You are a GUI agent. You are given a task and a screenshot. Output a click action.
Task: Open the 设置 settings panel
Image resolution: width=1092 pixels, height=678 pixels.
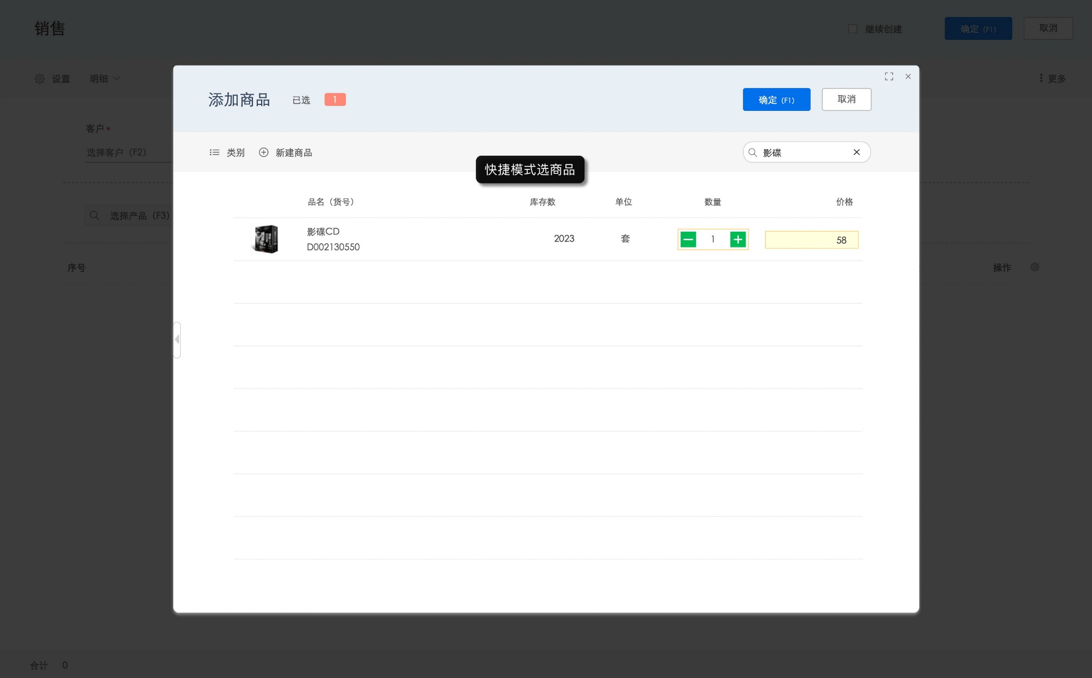pyautogui.click(x=53, y=79)
